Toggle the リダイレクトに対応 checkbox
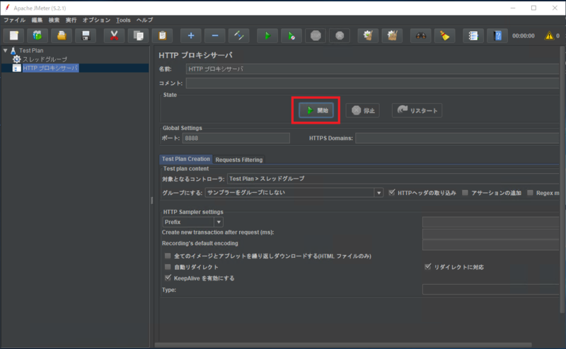 [x=428, y=267]
